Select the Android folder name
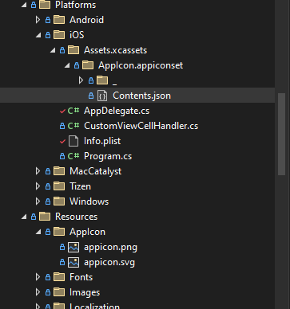290x309 pixels. 86,20
